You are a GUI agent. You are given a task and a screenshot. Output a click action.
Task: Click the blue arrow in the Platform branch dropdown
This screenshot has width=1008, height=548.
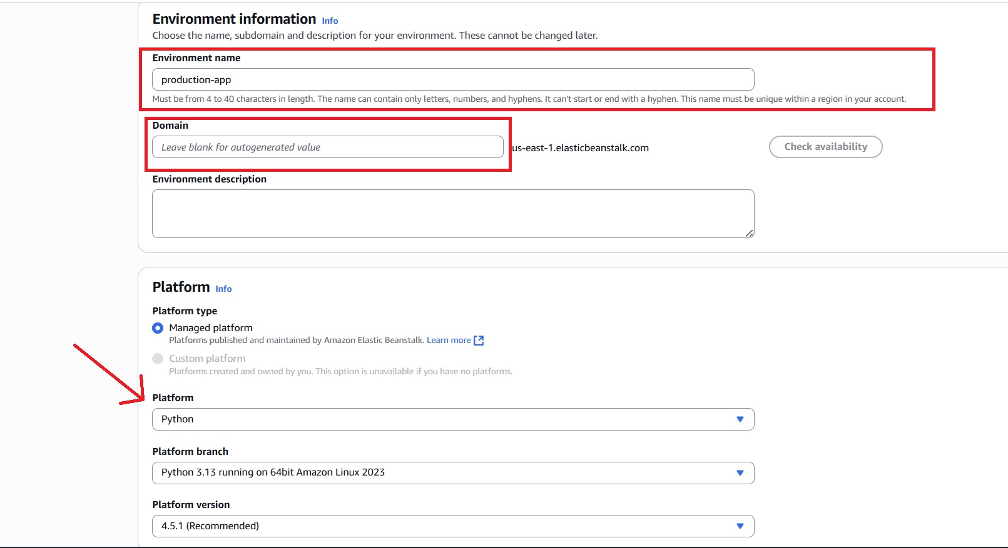[x=740, y=473]
